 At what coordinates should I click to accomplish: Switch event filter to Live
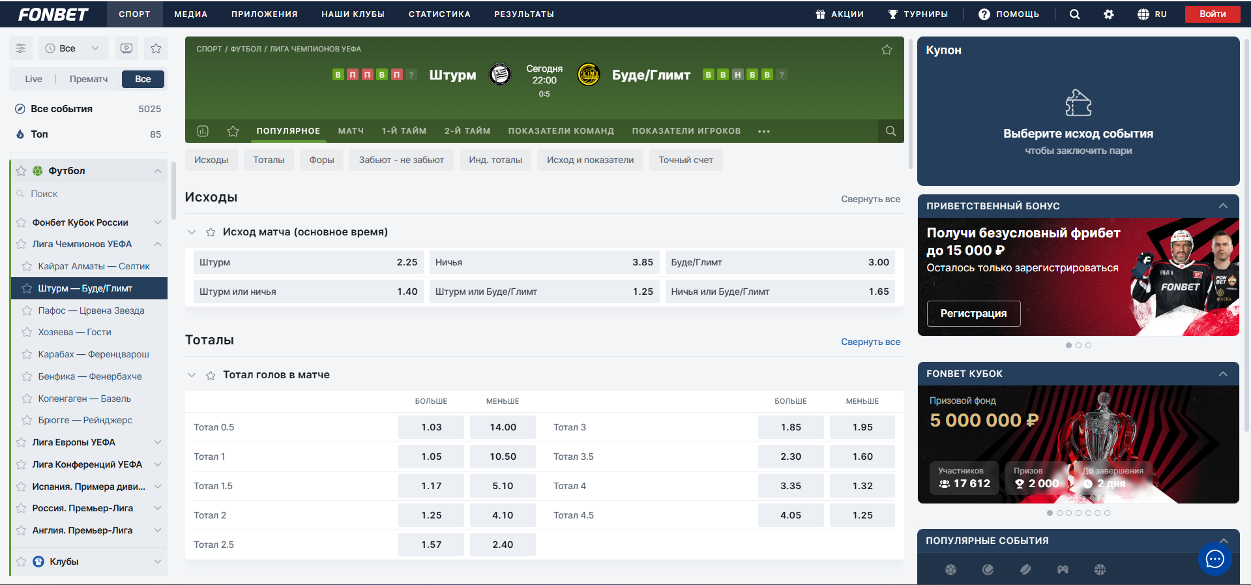(x=33, y=79)
